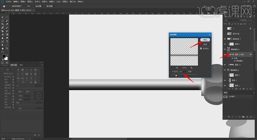
Task: Select the Path Selection tool
Action: (2, 45)
